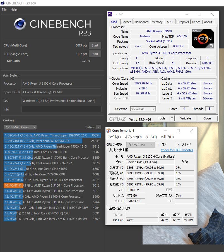This screenshot has height=252, width=224.
Task: Select the CPU tab in CPU-Z
Action: click(114, 22)
